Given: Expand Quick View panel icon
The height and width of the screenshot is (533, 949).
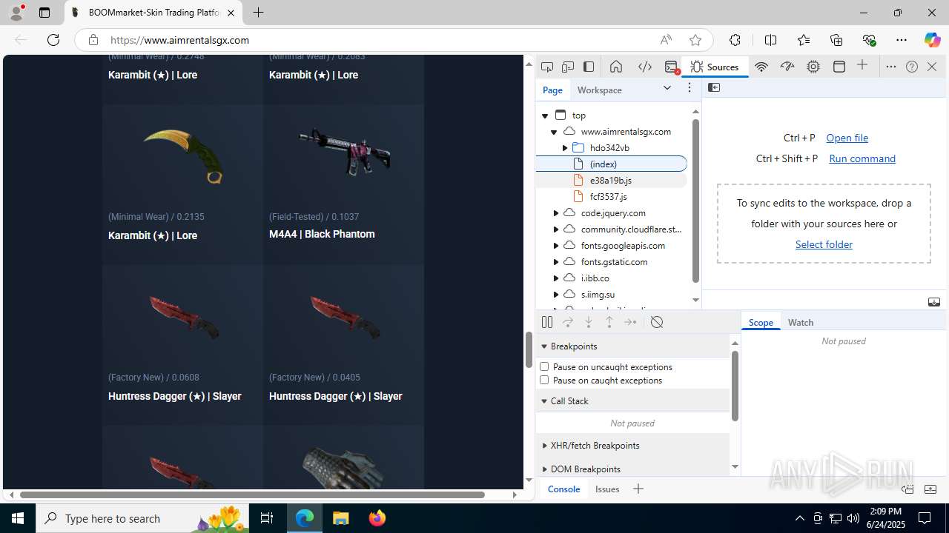Looking at the screenshot, I should point(930,489).
